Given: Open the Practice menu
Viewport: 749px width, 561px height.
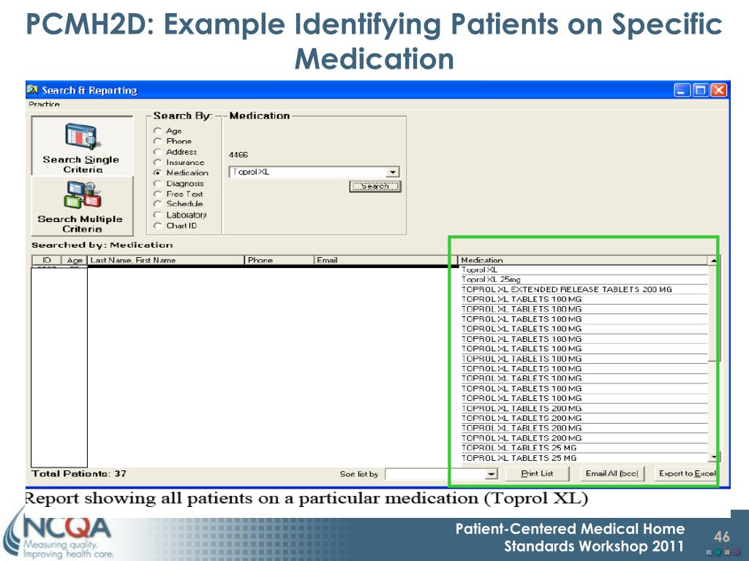Looking at the screenshot, I should [x=44, y=104].
